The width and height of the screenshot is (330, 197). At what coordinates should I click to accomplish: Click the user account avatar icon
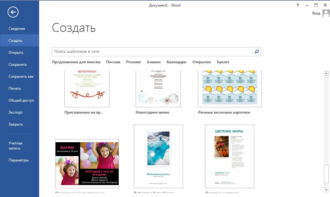click(326, 13)
